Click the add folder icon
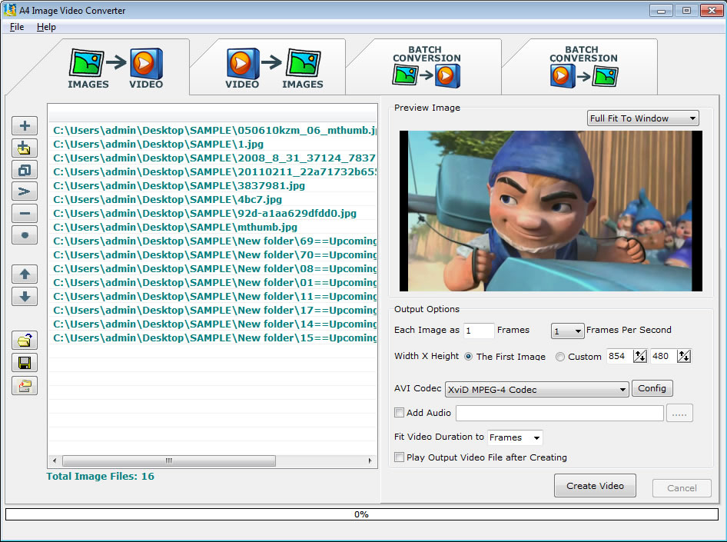This screenshot has height=542, width=727. [x=25, y=148]
